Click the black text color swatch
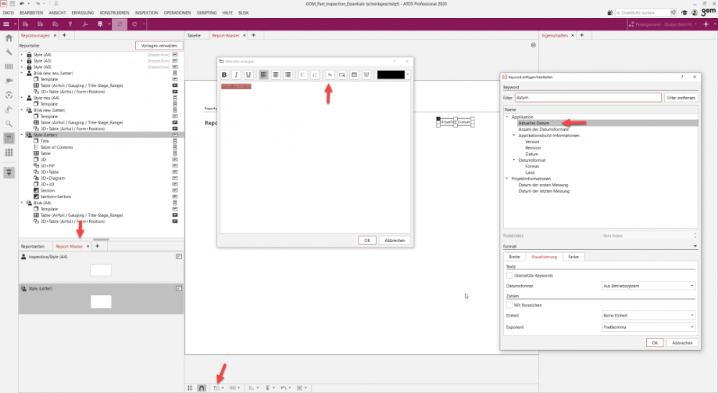This screenshot has height=393, width=718. coord(390,75)
